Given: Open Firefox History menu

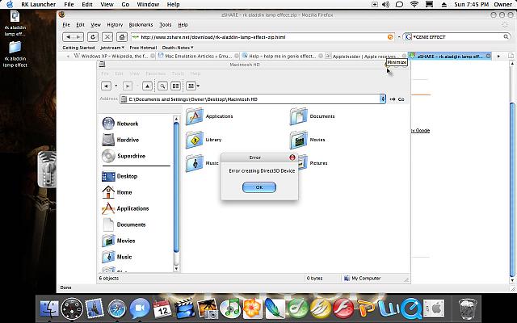Looking at the screenshot, I should pyautogui.click(x=115, y=25).
